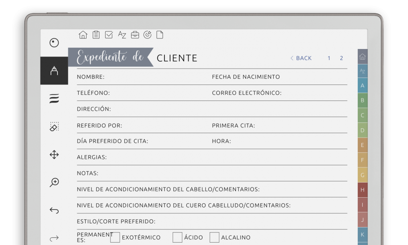The height and width of the screenshot is (245, 408).
Task: Open the checkmark tasks icon
Action: 109,35
